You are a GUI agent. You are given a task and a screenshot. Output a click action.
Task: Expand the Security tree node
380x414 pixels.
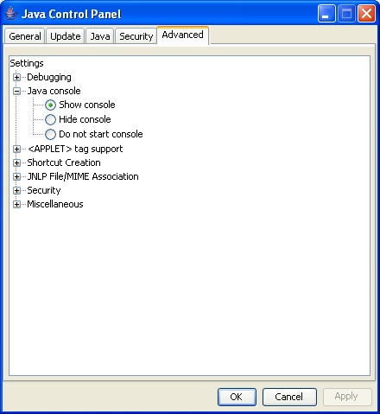pos(16,190)
